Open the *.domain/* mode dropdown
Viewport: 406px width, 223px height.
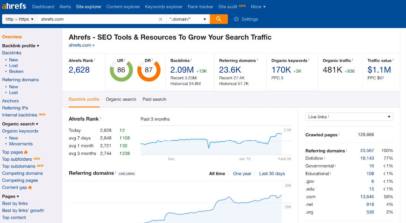click(x=188, y=19)
